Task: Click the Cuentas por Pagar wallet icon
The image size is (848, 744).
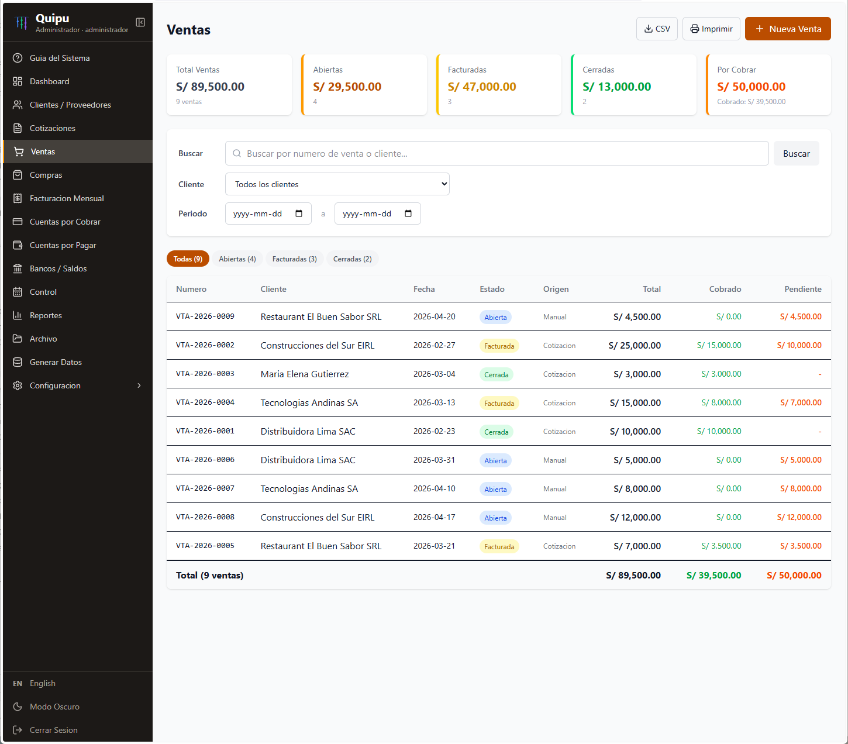Action: coord(18,245)
